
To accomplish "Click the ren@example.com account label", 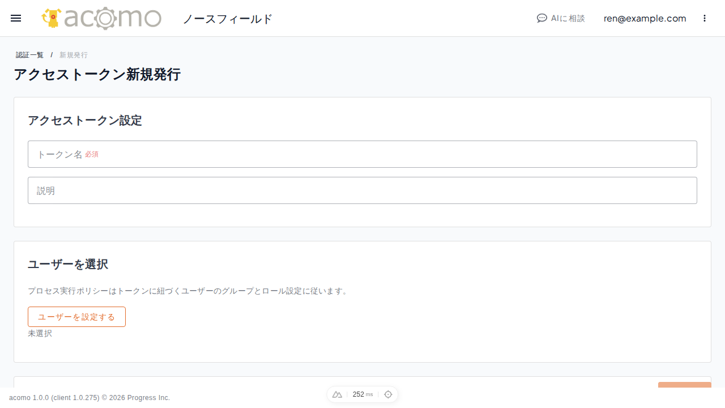I will point(645,18).
